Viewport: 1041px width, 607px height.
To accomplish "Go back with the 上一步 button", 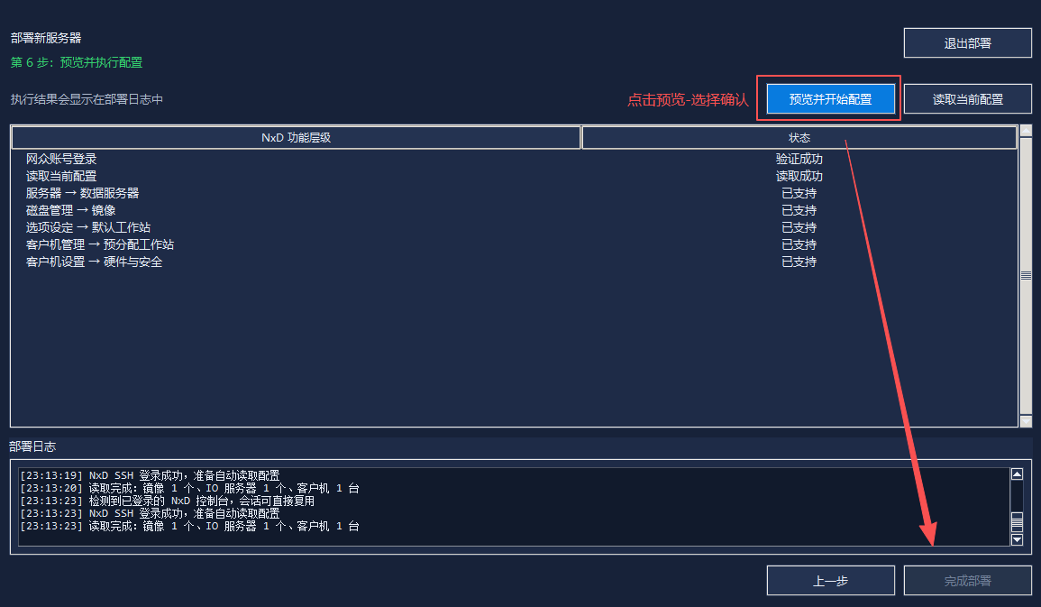I will point(830,581).
